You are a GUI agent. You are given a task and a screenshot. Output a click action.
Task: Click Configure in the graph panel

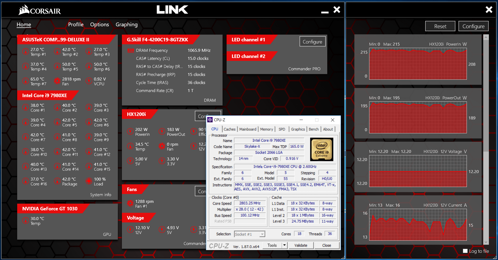point(473,26)
